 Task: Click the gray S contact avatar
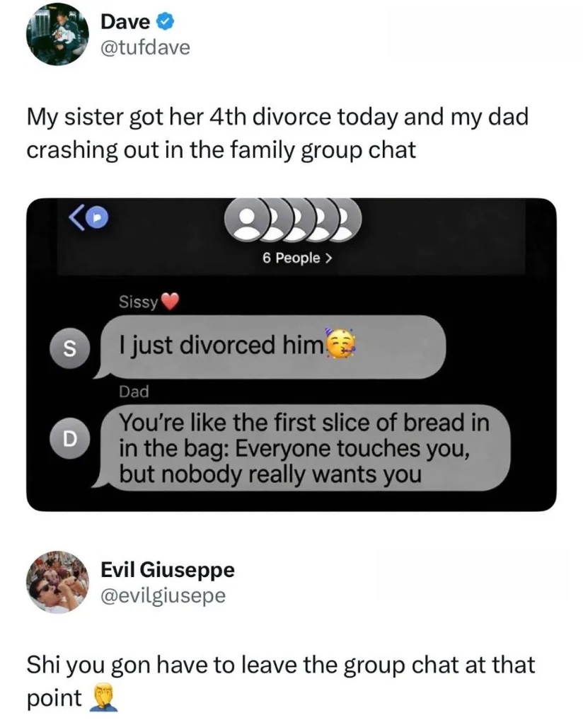pos(69,349)
